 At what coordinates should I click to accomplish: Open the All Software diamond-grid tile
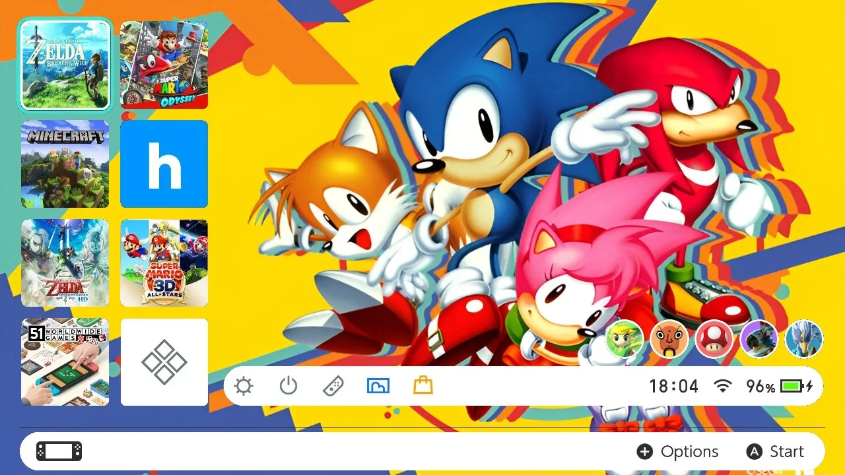[x=164, y=362]
